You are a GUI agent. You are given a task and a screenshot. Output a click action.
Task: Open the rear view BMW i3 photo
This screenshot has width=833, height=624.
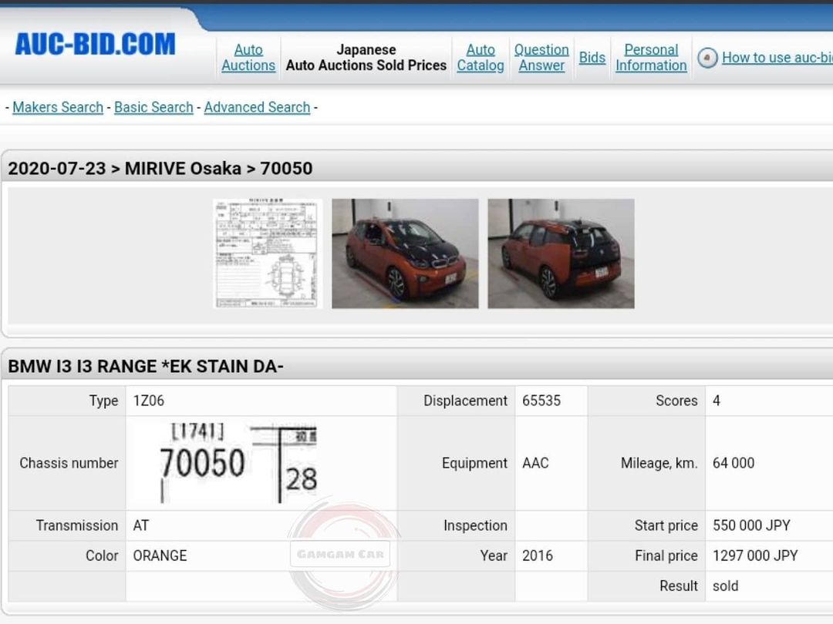pyautogui.click(x=561, y=253)
